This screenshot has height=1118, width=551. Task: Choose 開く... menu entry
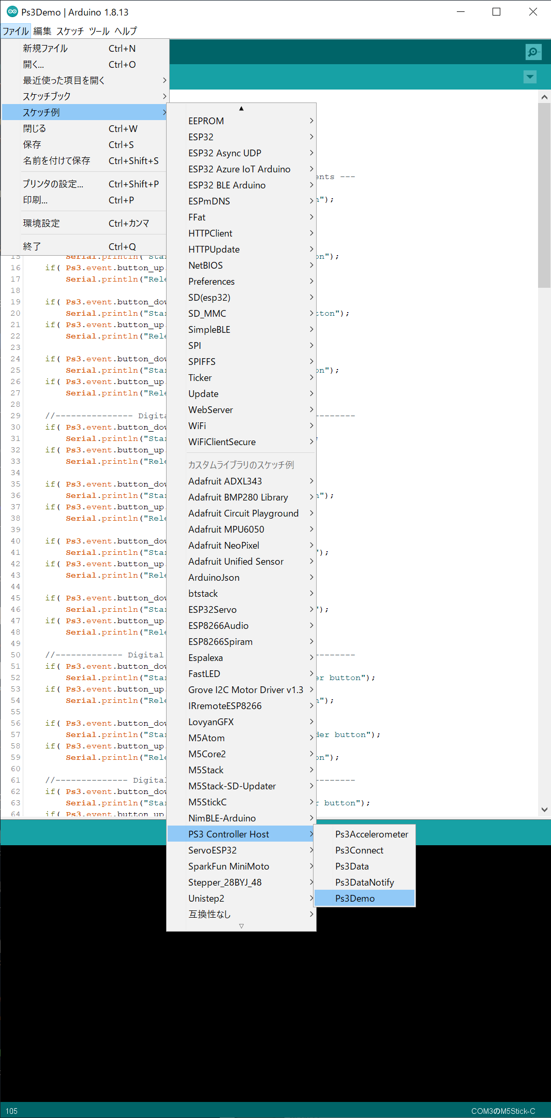(x=85, y=64)
